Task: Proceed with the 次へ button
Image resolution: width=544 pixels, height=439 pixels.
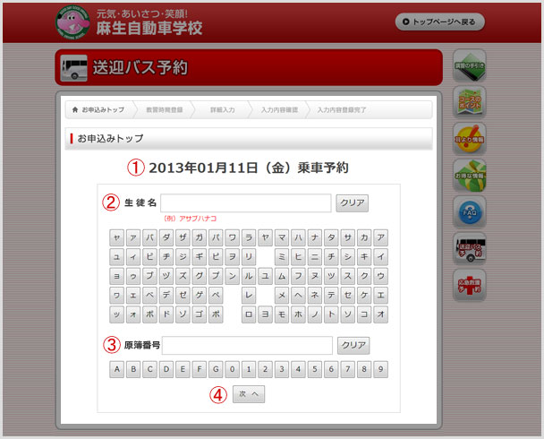Action: click(x=249, y=394)
